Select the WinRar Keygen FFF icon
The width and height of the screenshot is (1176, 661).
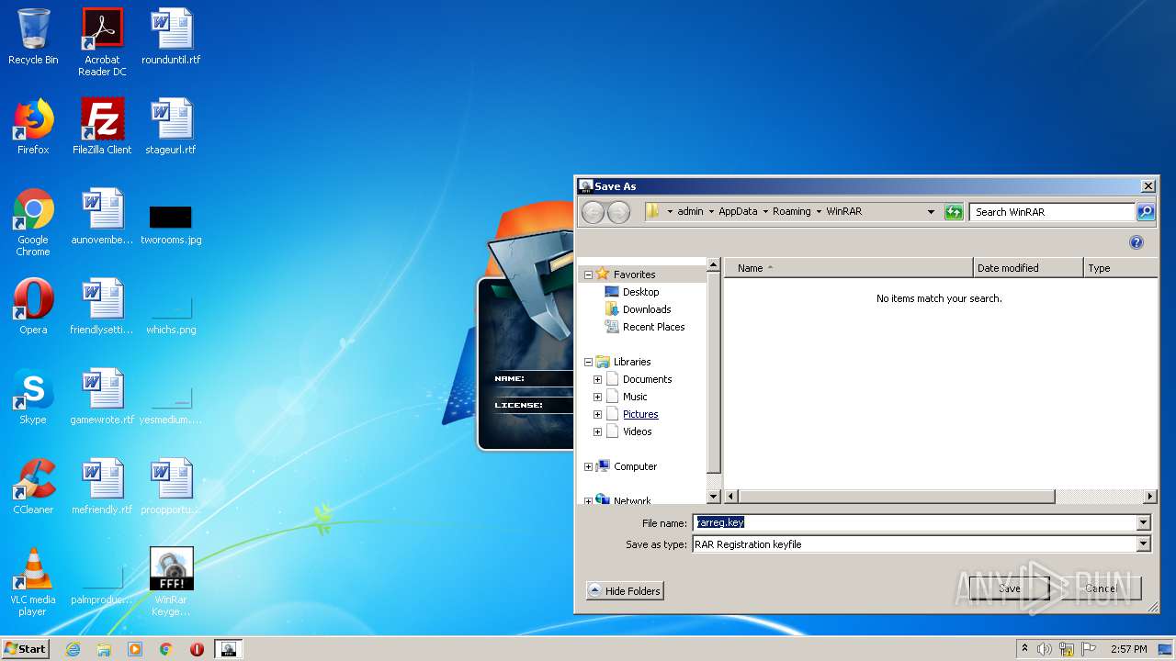(x=171, y=582)
